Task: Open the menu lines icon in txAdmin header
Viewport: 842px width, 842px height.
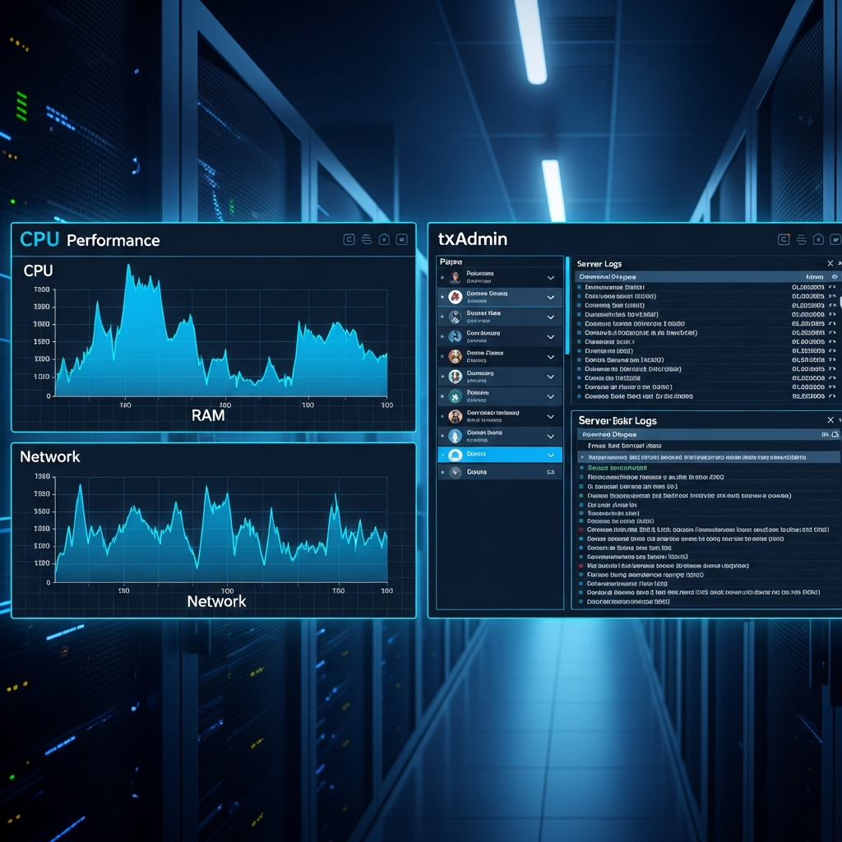Action: pos(801,239)
